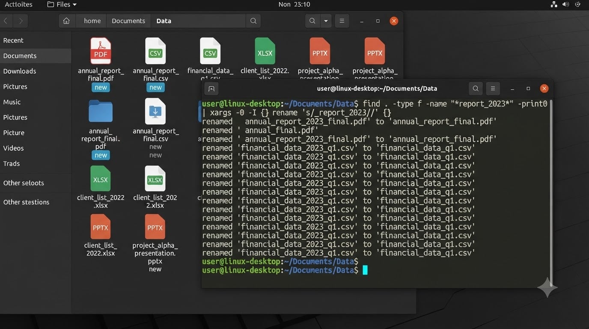Select the green CSV icon of annual_report_final.csv
Screen dimensions: 589x329
[155, 51]
